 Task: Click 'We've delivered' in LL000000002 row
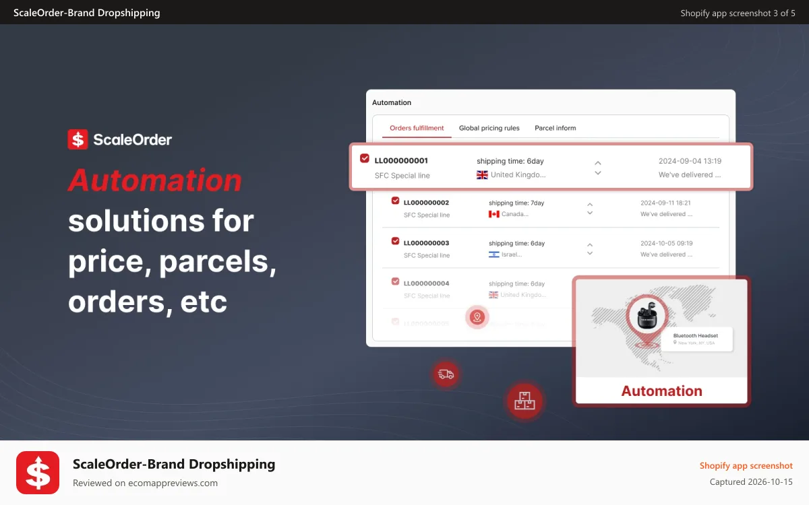click(x=666, y=214)
